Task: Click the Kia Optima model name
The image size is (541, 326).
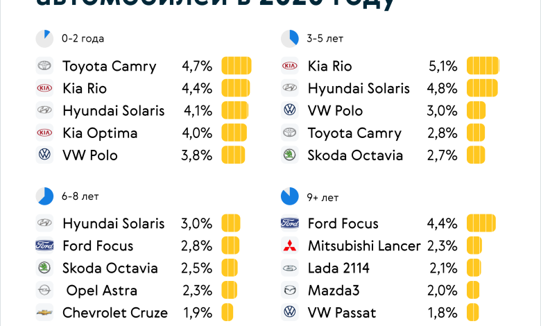Action: tap(100, 133)
